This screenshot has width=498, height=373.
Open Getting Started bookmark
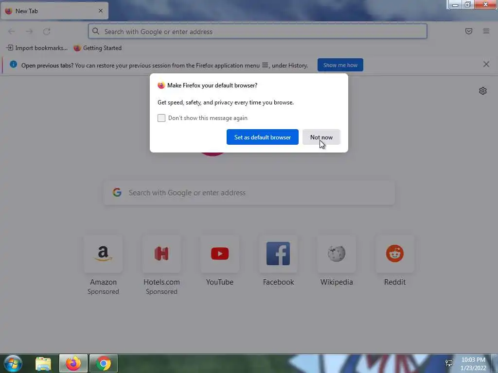[97, 48]
